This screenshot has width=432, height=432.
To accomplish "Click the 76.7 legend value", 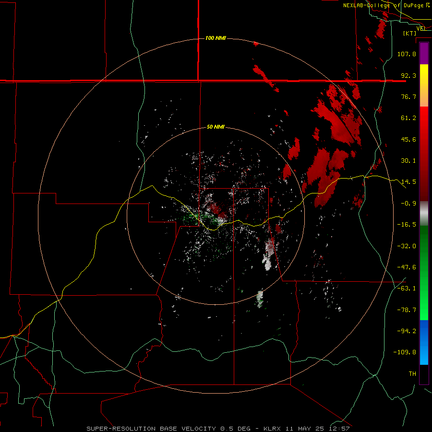I will point(408,96).
